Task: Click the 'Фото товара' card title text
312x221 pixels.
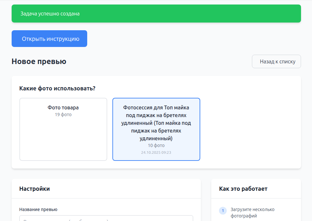Action: coord(63,107)
